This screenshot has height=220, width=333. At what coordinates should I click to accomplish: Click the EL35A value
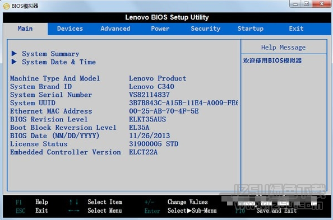[x=139, y=128]
